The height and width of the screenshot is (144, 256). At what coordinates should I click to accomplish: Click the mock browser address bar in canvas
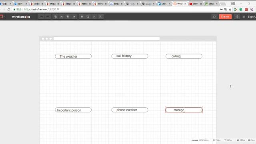[106, 39]
